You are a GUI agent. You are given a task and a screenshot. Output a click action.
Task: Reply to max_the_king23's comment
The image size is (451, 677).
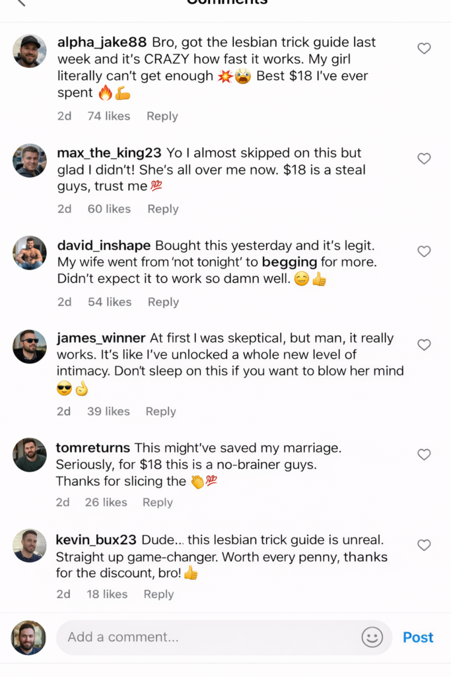163,209
